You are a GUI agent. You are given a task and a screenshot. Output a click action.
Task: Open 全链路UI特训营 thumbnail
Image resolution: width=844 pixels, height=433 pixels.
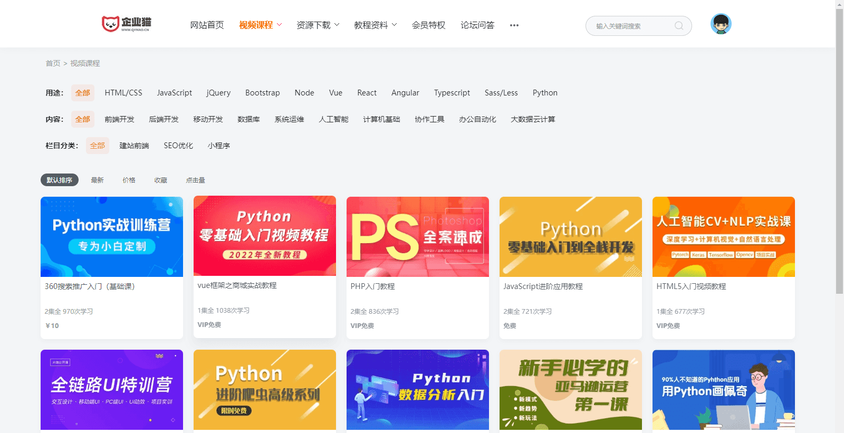click(112, 390)
